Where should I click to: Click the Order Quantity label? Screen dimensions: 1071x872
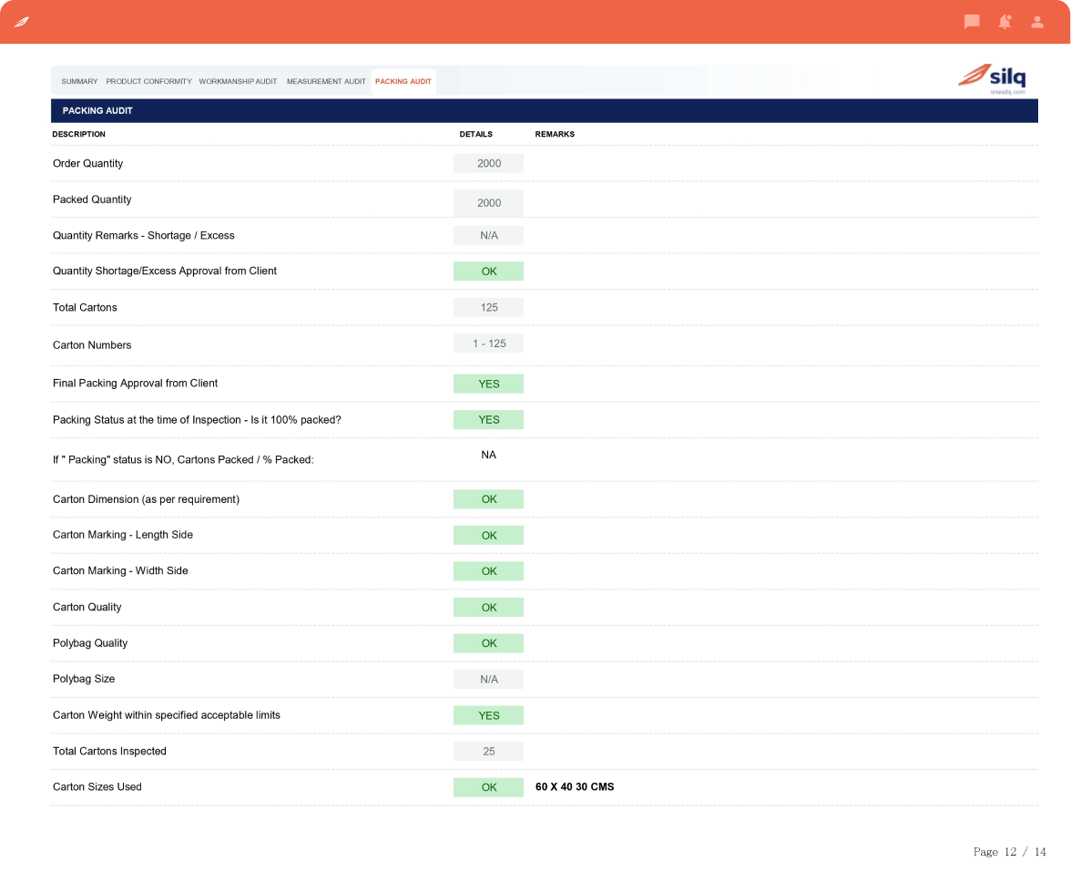tap(87, 163)
